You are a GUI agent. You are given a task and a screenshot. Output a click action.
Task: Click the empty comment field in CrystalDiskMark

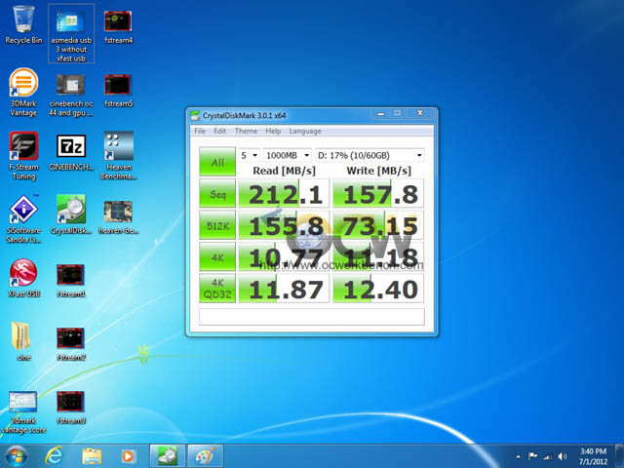tap(312, 317)
